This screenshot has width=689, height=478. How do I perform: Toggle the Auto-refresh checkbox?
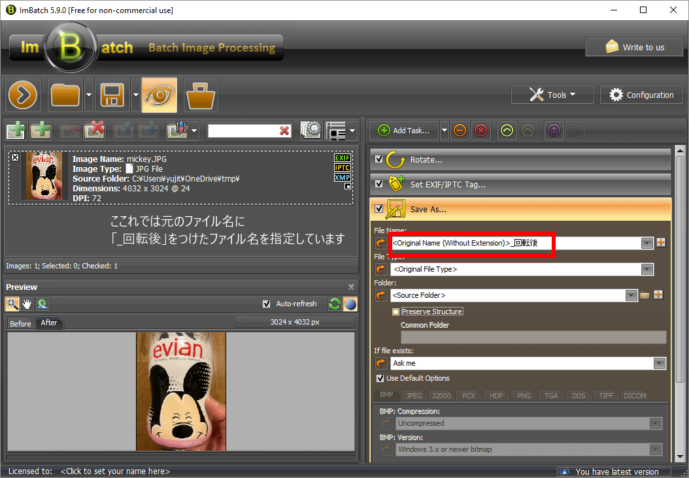coord(266,304)
